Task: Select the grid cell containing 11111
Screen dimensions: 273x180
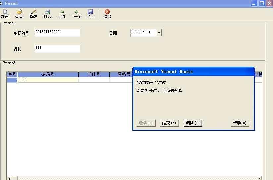Action: point(47,80)
